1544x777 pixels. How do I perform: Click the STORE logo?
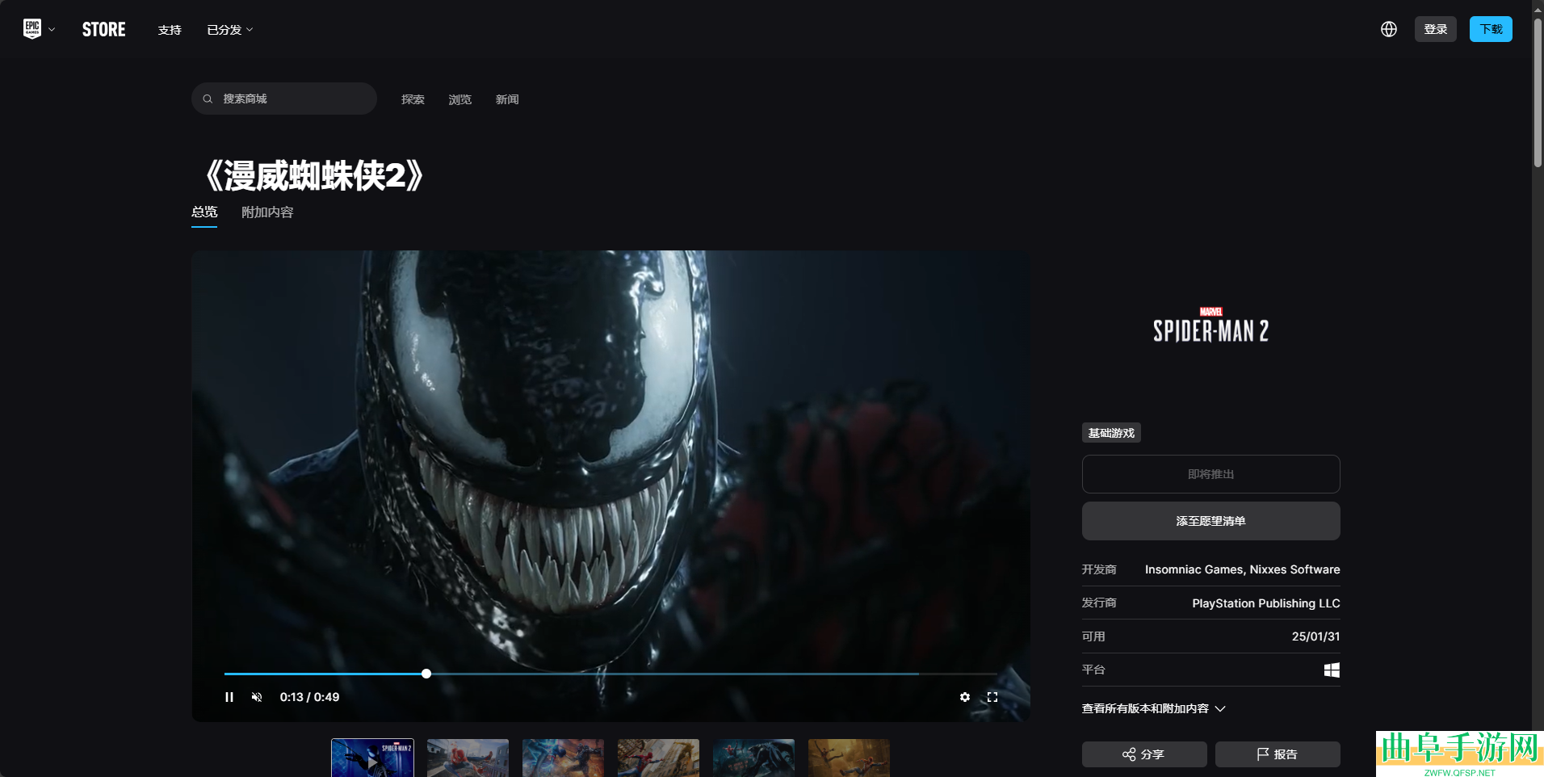[104, 30]
